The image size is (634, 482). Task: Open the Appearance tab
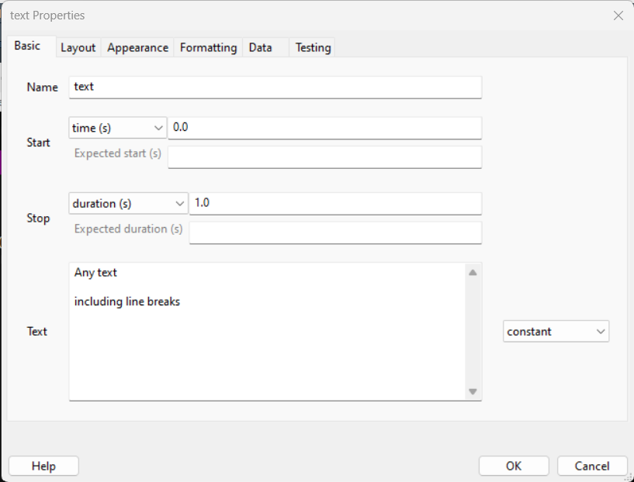click(137, 47)
